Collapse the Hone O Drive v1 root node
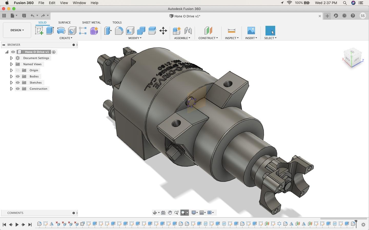The width and height of the screenshot is (369, 230). (x=7, y=52)
